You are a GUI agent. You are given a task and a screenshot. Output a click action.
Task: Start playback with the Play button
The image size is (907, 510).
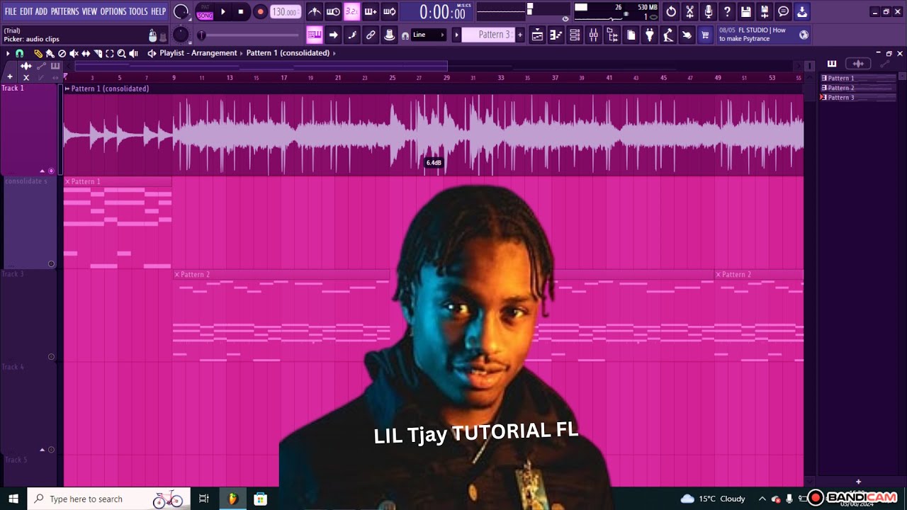[x=222, y=12]
